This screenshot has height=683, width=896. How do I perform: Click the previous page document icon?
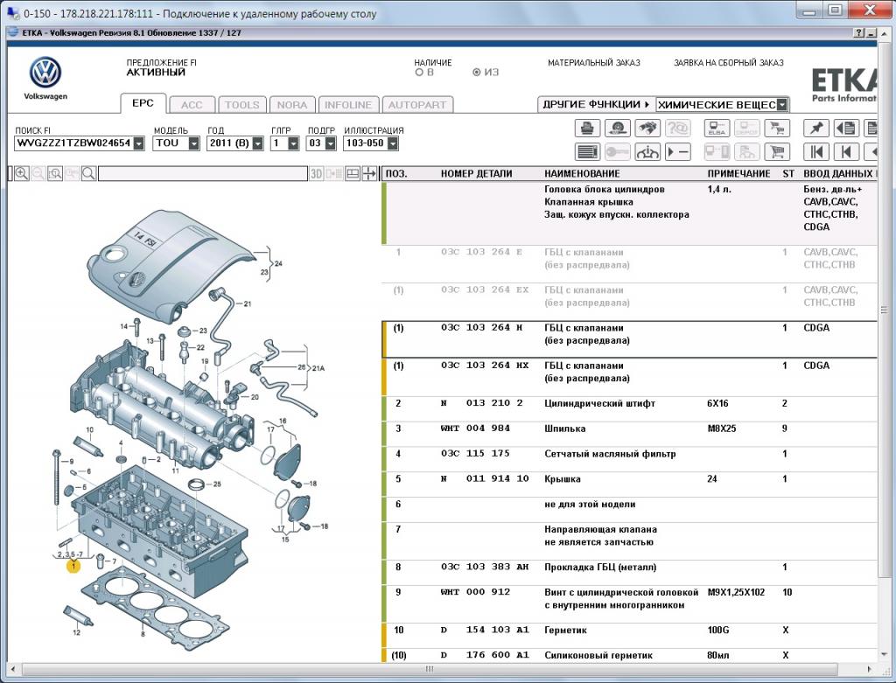pyautogui.click(x=846, y=129)
